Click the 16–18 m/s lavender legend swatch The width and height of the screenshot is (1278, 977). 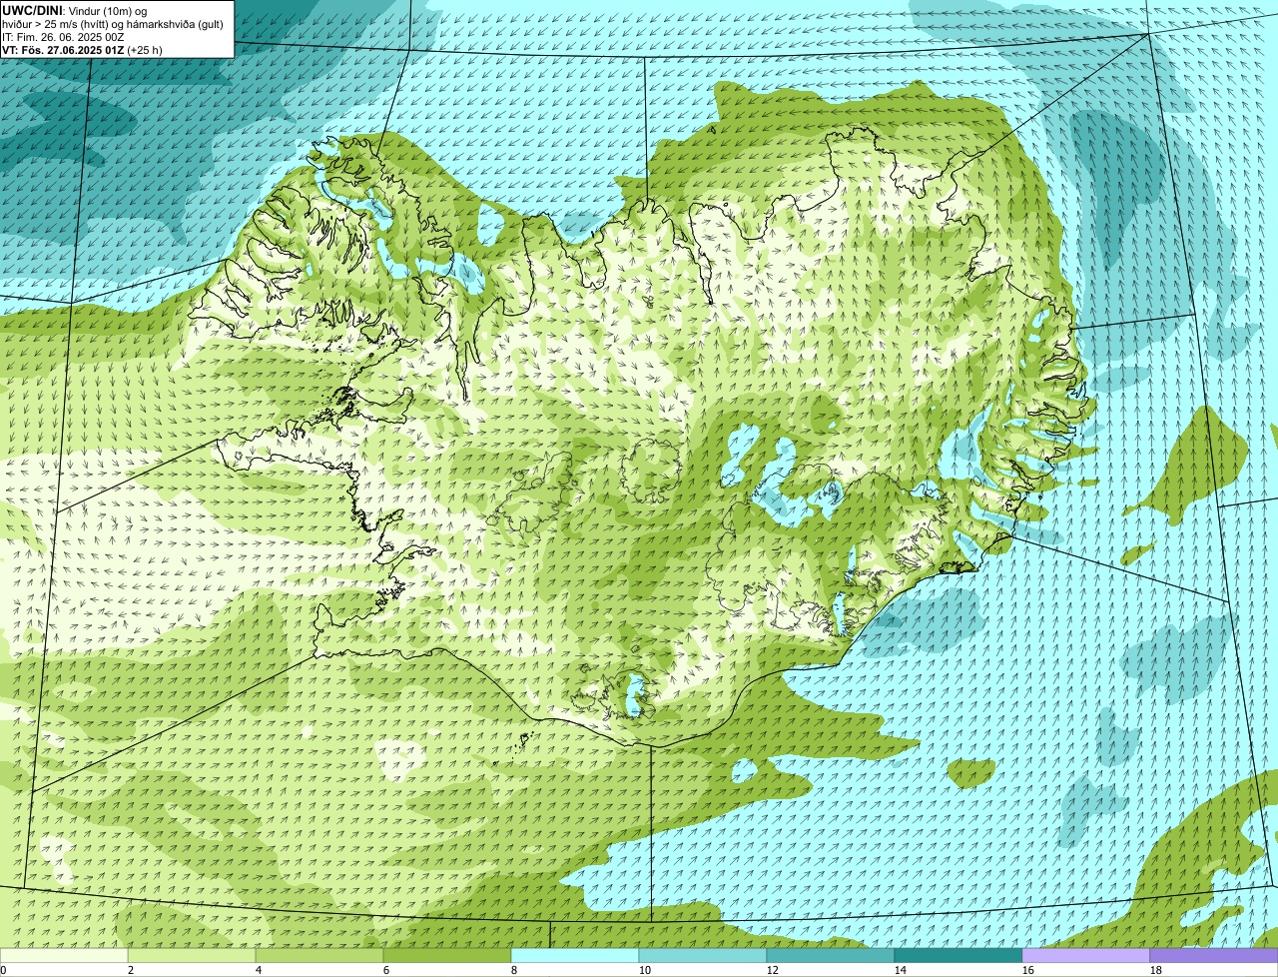coord(1086,955)
